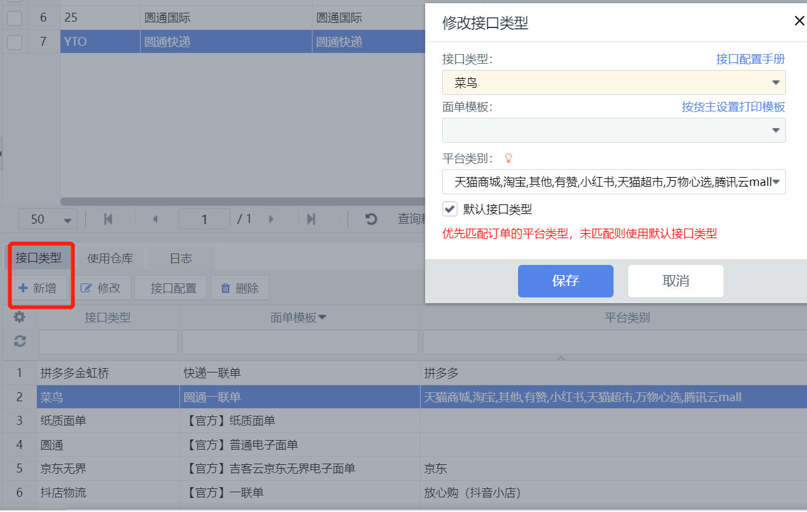Tick the checkbox for row 6

[15, 18]
